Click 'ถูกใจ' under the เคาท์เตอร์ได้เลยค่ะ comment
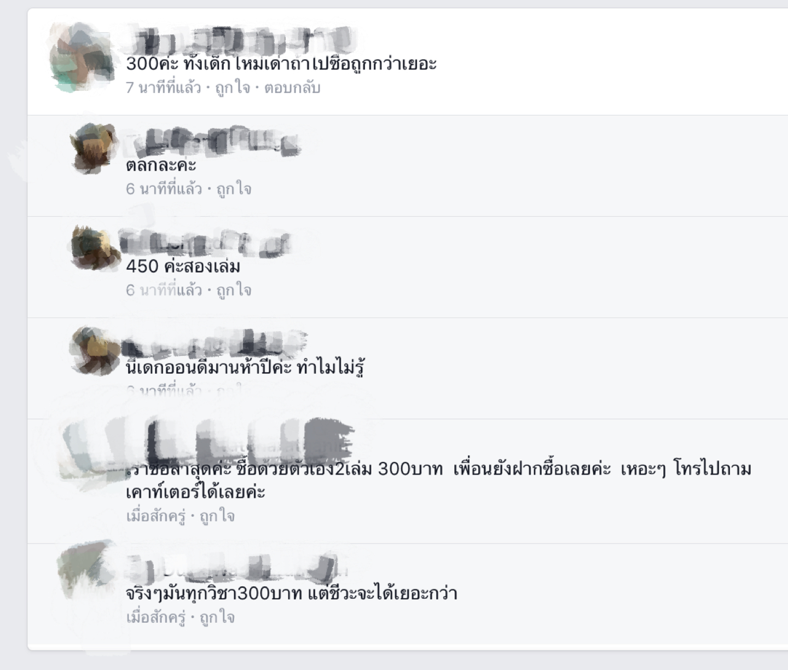Viewport: 788px width, 670px height. [x=217, y=516]
